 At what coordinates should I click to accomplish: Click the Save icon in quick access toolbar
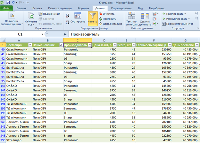coord(8,2)
